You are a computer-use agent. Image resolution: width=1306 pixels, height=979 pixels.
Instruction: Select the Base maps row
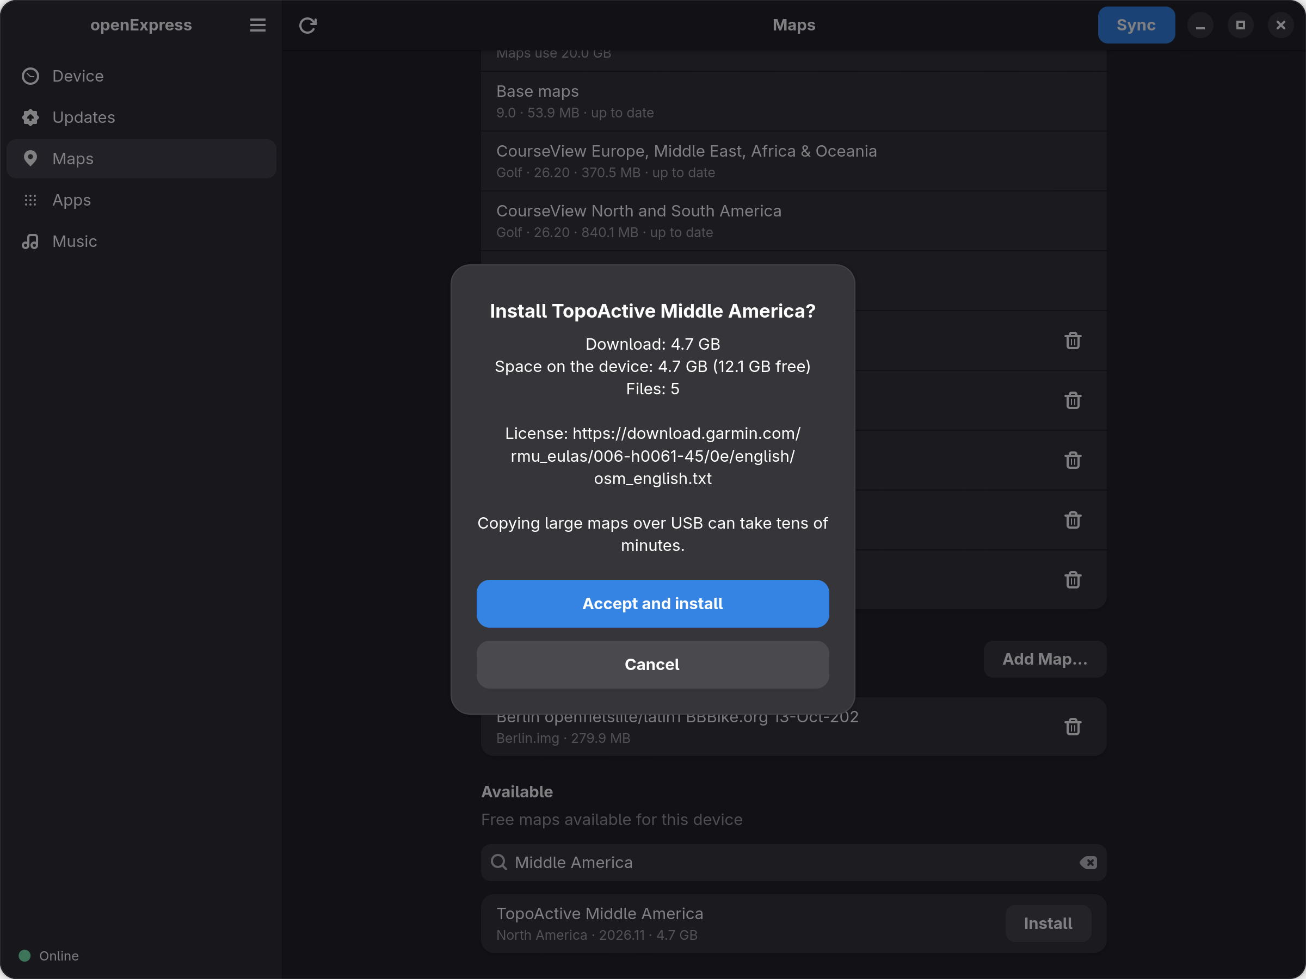click(793, 102)
